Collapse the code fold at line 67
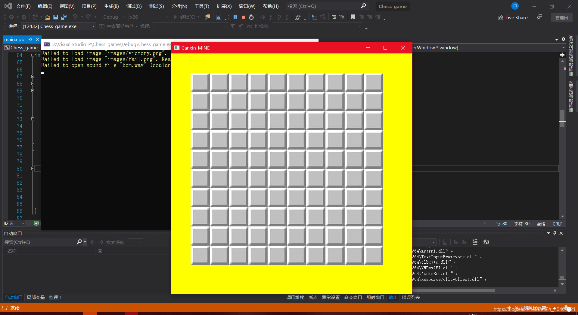 33,77
